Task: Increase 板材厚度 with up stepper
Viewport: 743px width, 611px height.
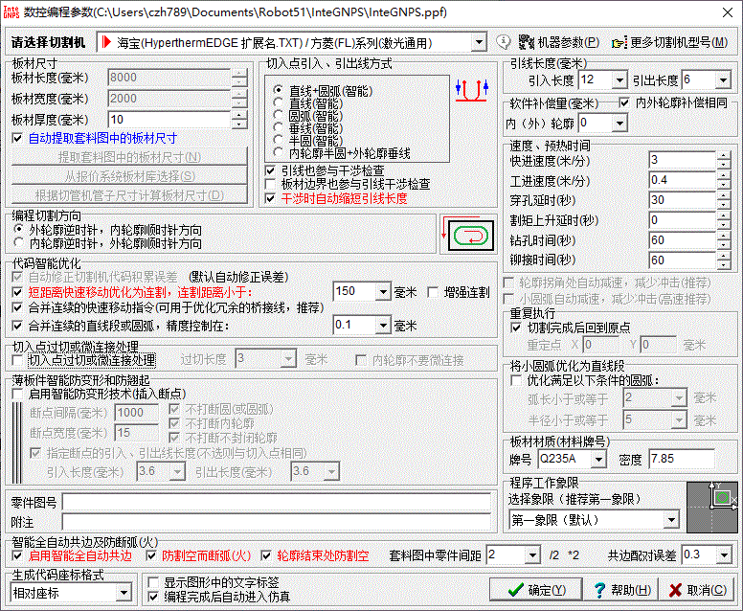Action: [x=239, y=115]
